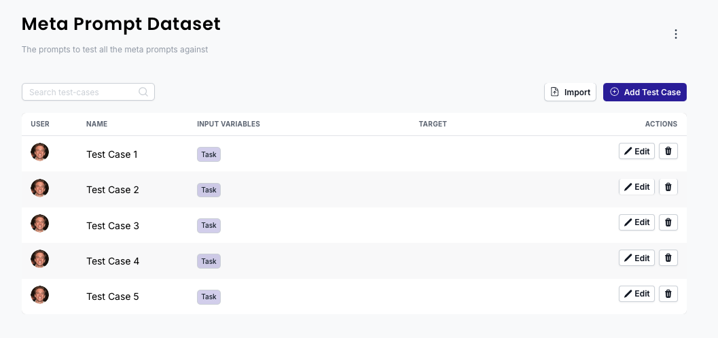Image resolution: width=718 pixels, height=338 pixels.
Task: Focus the Search test-cases field
Action: [x=88, y=92]
